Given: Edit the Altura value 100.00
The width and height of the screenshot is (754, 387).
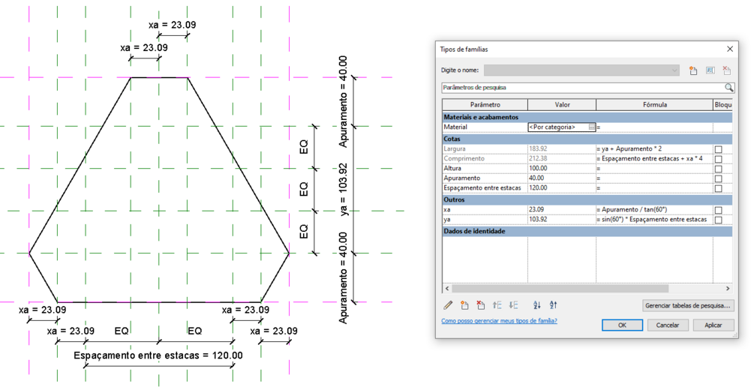Looking at the screenshot, I should tap(562, 168).
